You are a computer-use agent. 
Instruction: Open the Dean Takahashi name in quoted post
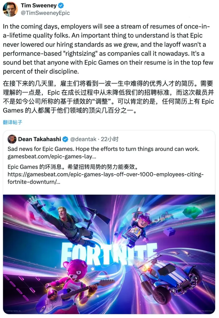pyautogui.click(x=40, y=139)
